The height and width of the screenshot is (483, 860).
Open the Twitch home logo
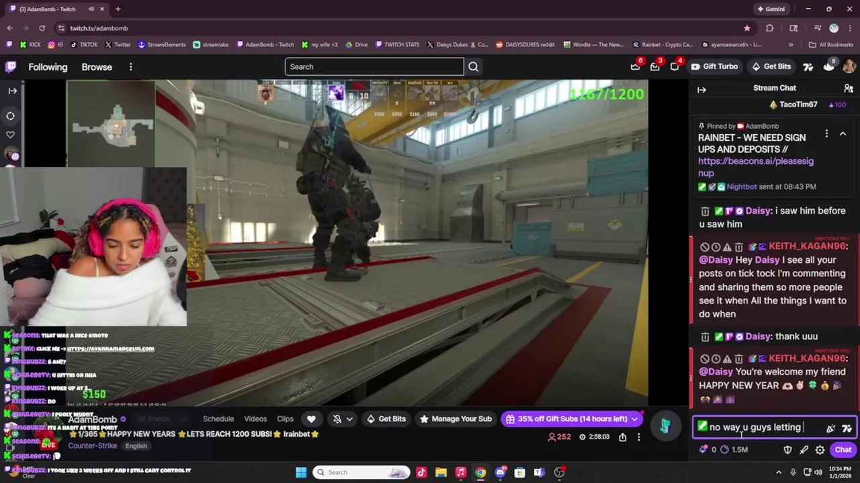click(11, 66)
